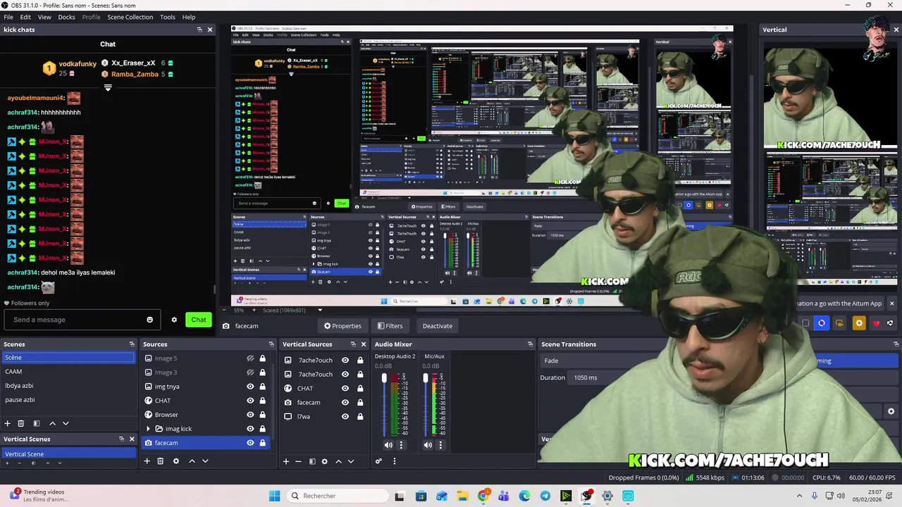This screenshot has height=507, width=902.
Task: Move source up arrow in Sources panel
Action: 192,461
